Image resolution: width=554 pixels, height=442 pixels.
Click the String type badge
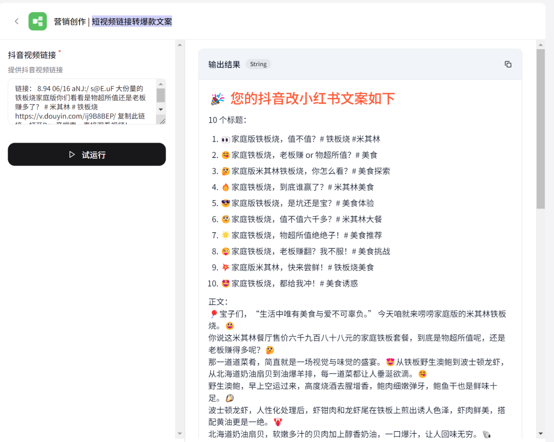click(x=258, y=64)
